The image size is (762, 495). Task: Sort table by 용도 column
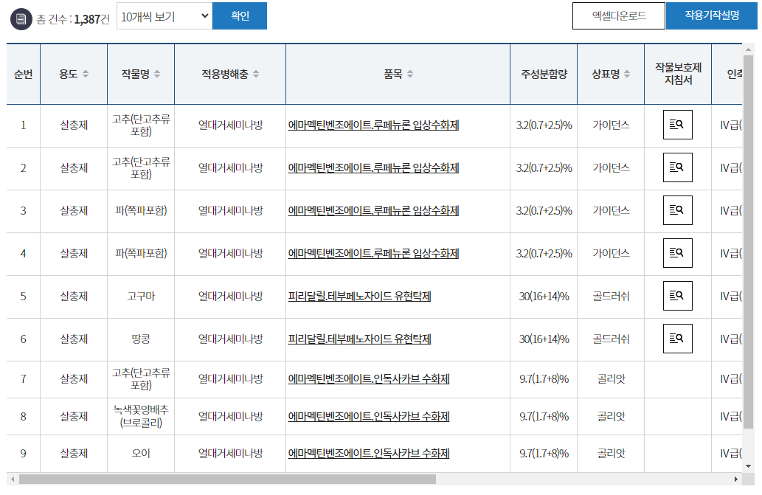86,74
